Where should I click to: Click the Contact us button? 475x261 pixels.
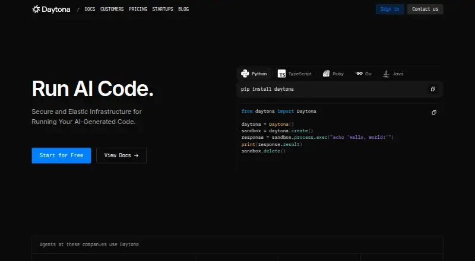[425, 9]
